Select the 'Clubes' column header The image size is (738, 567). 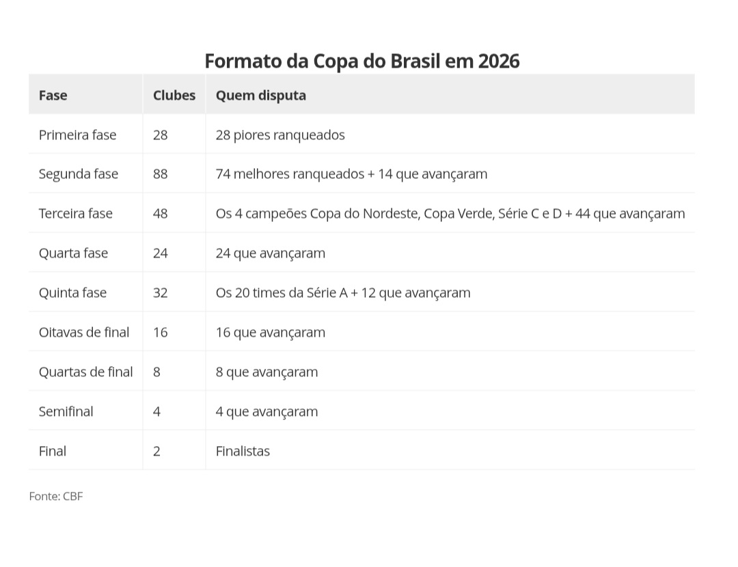tap(174, 95)
